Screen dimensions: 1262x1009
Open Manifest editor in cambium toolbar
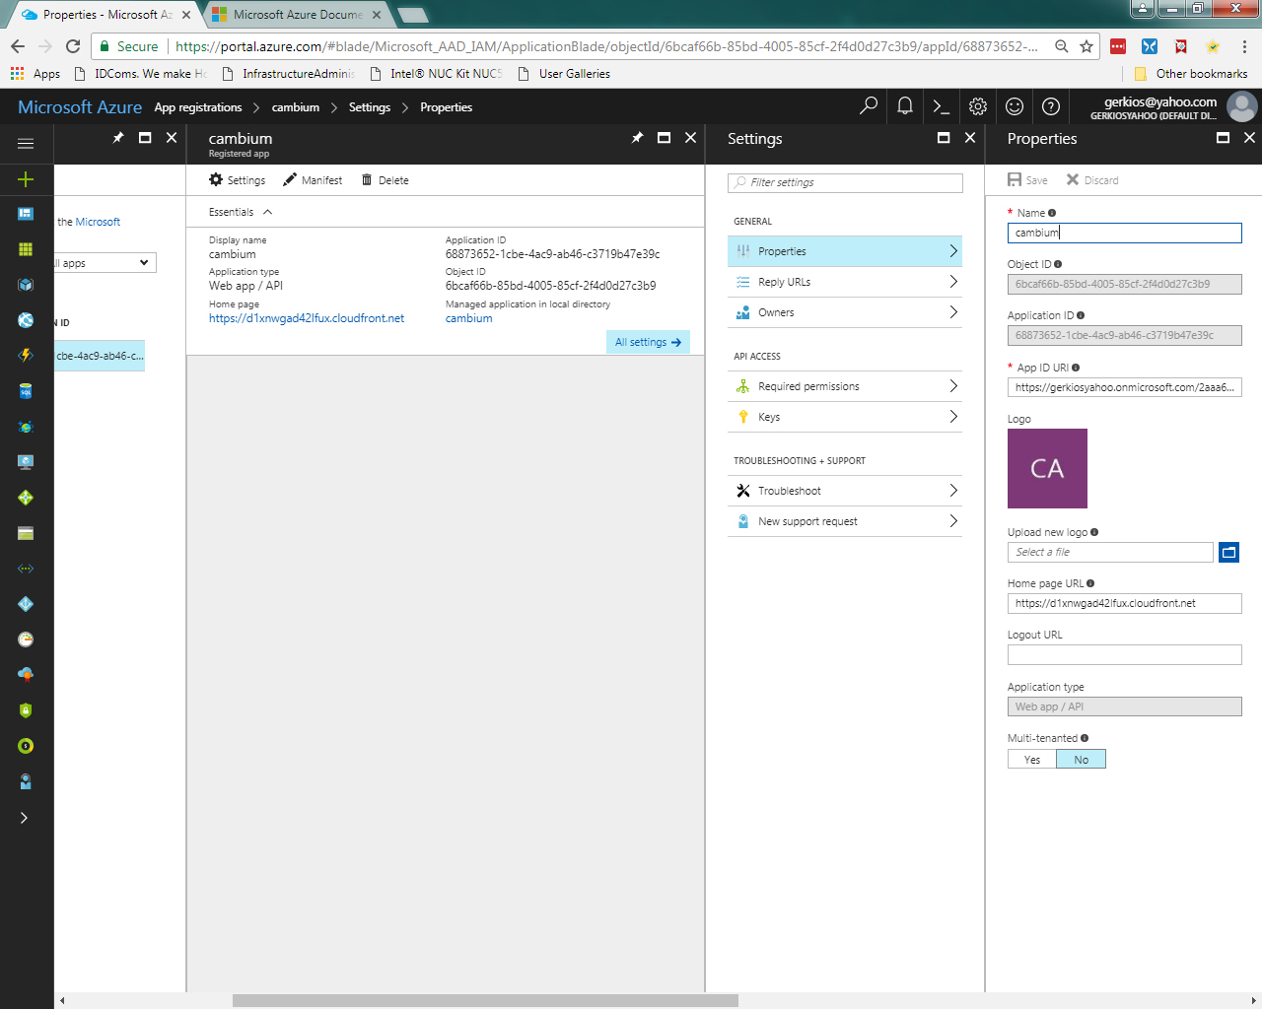click(x=313, y=180)
